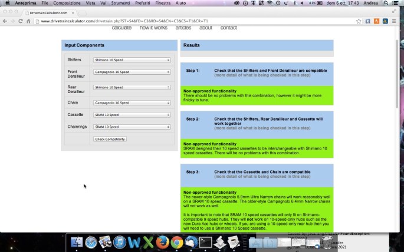This screenshot has height=252, width=404.
Task: Open Finder from the dock
Action: click(x=76, y=242)
